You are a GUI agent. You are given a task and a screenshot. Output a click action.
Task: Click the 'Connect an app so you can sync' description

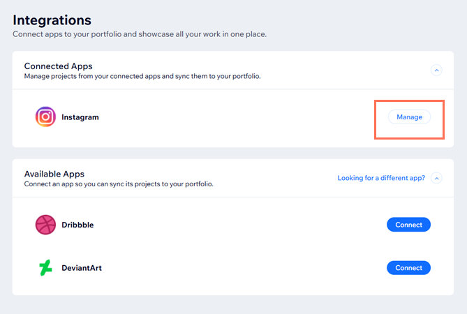point(119,184)
